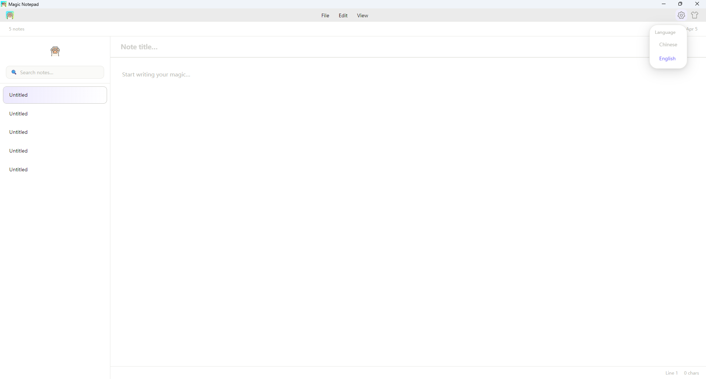This screenshot has width=706, height=379.
Task: Click the 5 notes counter
Action: click(17, 29)
